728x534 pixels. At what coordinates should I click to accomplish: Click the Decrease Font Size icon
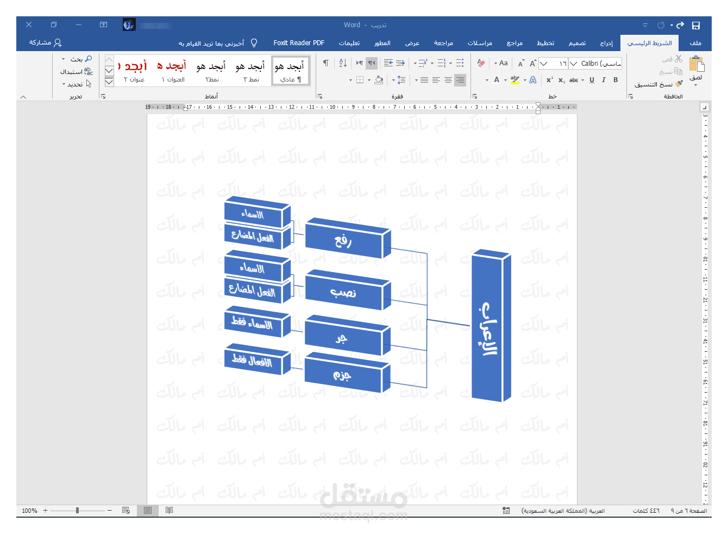click(521, 64)
